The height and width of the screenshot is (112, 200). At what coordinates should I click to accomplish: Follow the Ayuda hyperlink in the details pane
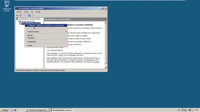(96, 62)
